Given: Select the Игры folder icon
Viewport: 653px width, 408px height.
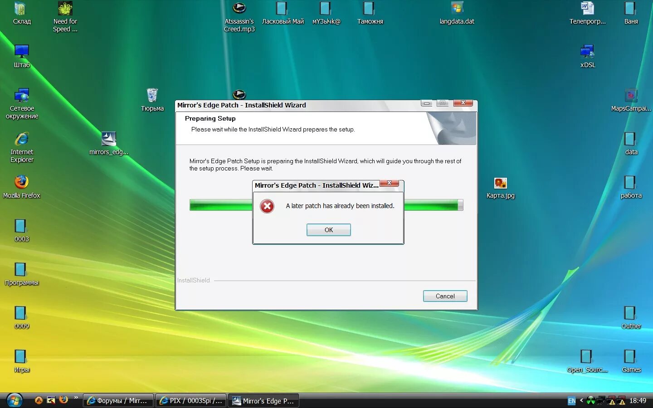Looking at the screenshot, I should (21, 361).
